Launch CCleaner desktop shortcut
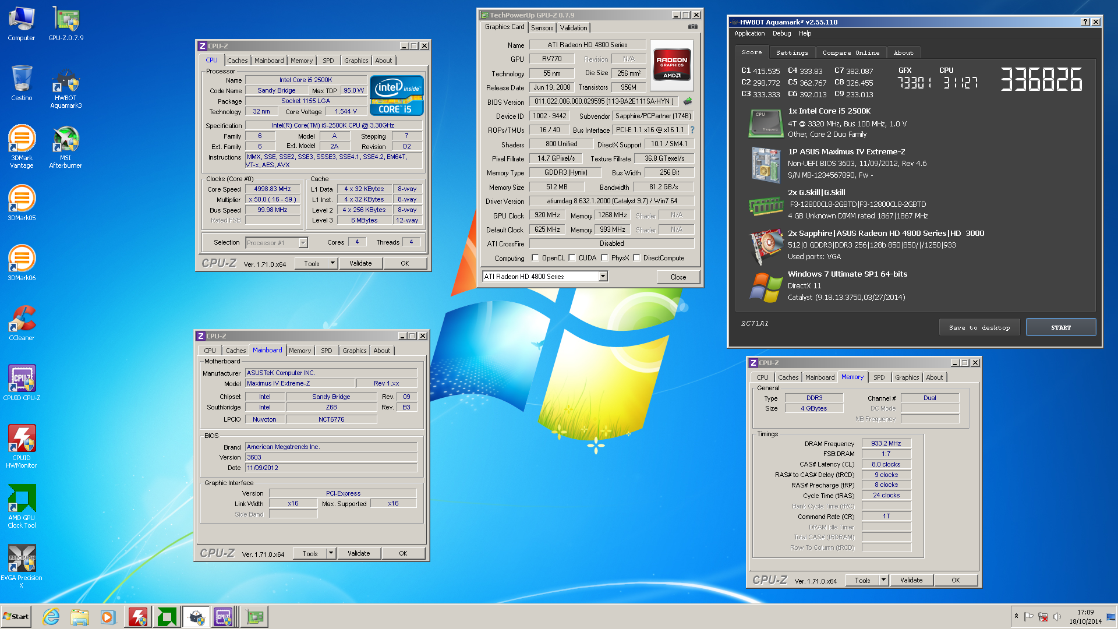This screenshot has width=1118, height=629. coord(22,323)
